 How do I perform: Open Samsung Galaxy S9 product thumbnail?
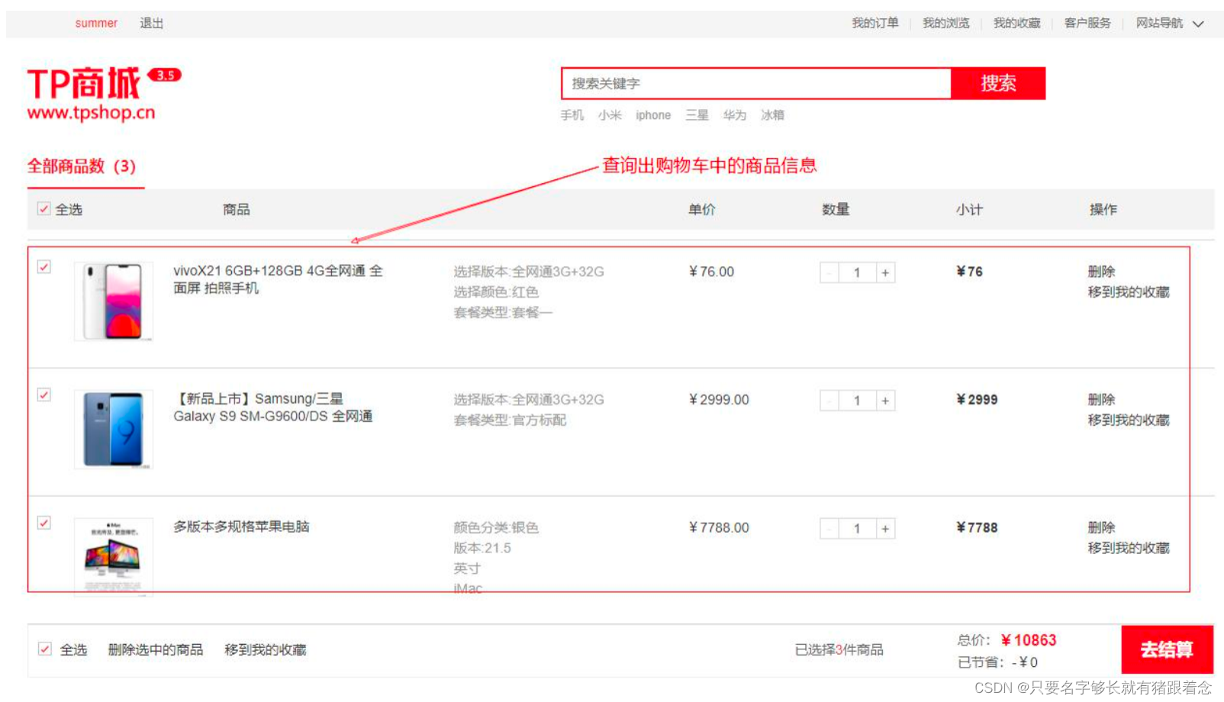pos(114,430)
